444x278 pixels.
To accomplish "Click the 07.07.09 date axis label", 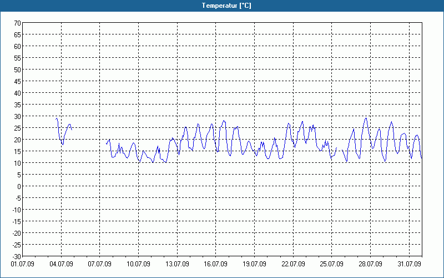I will pyautogui.click(x=100, y=264).
